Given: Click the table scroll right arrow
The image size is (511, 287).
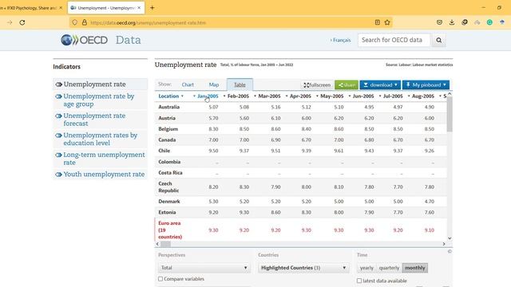Looking at the screenshot, I should pos(444,244).
